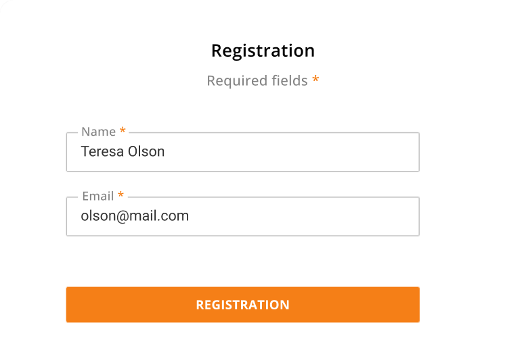Viewport: 526px width, 360px height.
Task: Click the orange asterisk next to Name
Action: click(123, 131)
